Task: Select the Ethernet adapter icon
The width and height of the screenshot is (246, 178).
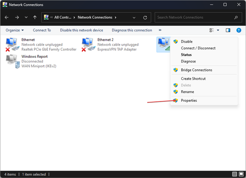Action: (12, 44)
